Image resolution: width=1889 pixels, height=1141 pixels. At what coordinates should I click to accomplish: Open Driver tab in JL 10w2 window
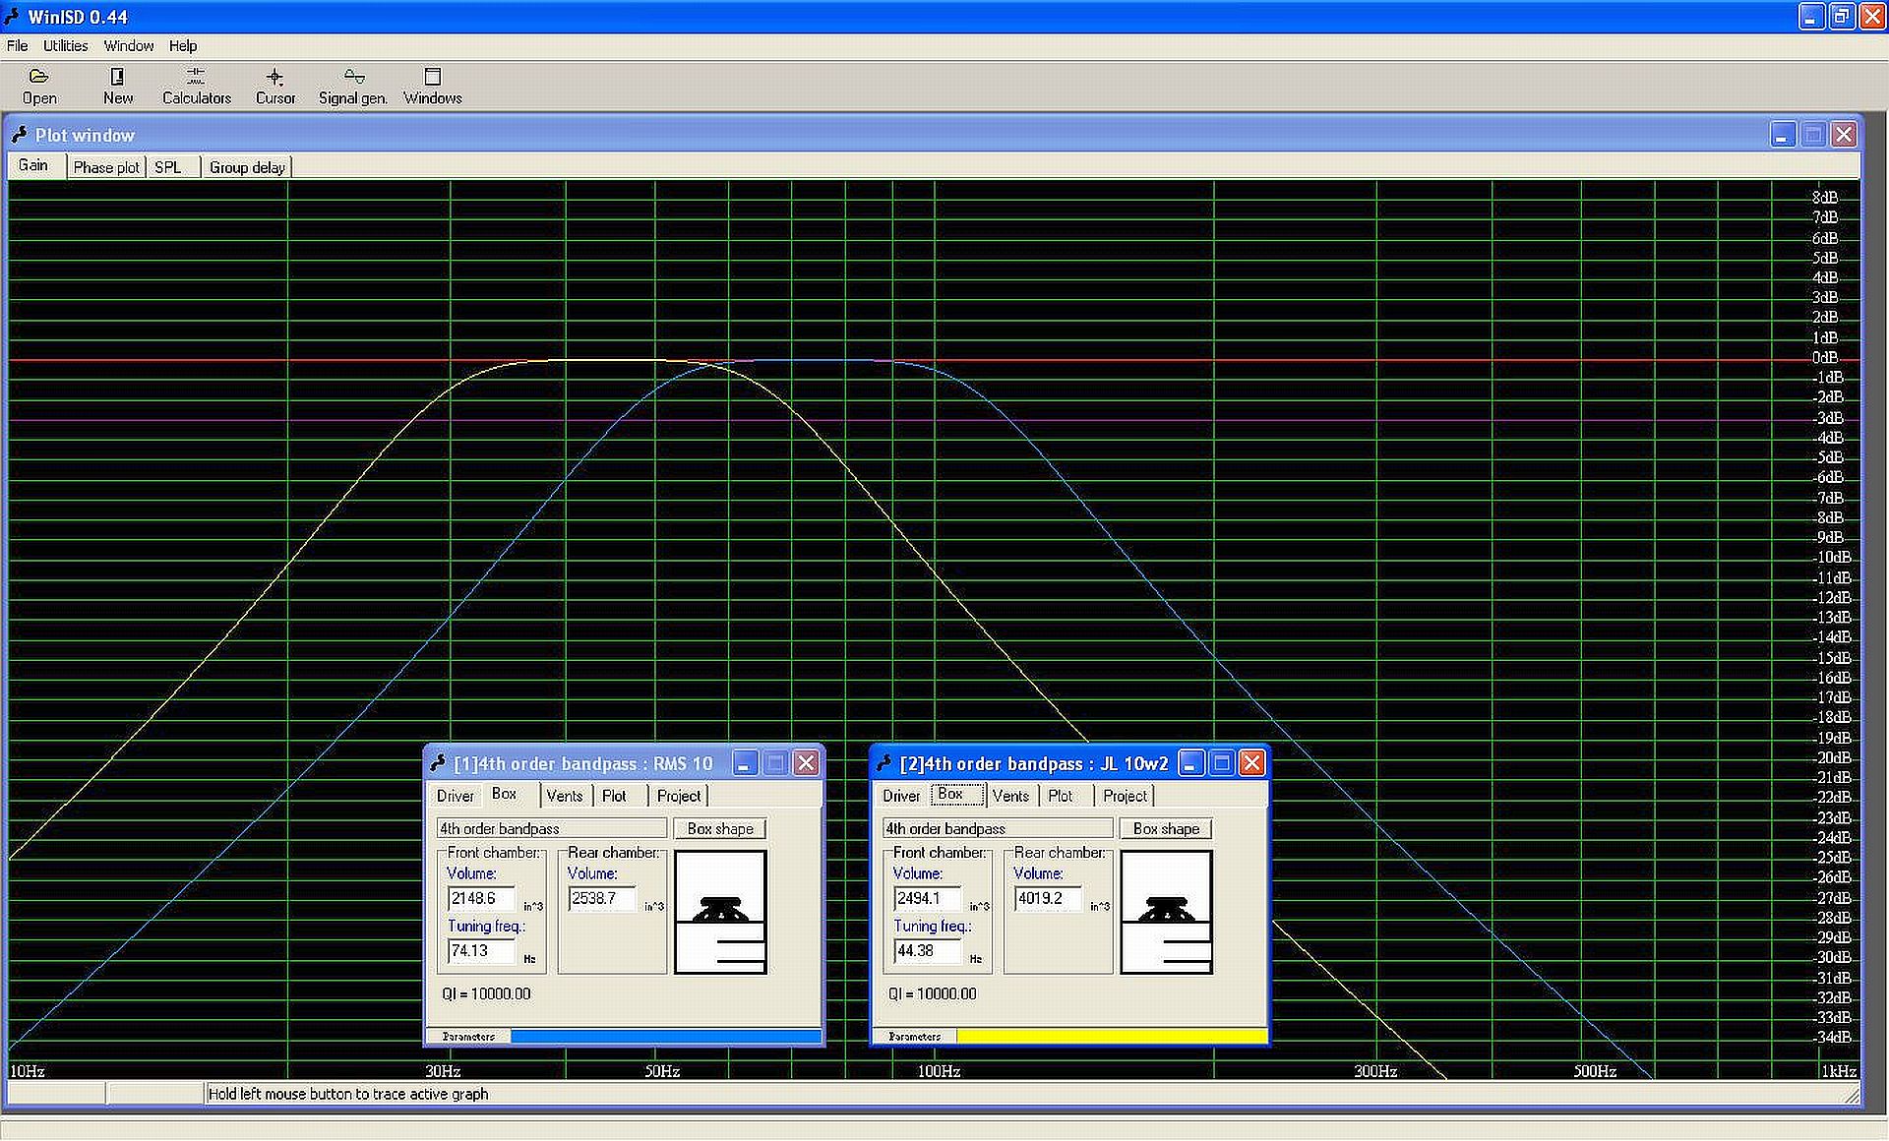[x=901, y=796]
